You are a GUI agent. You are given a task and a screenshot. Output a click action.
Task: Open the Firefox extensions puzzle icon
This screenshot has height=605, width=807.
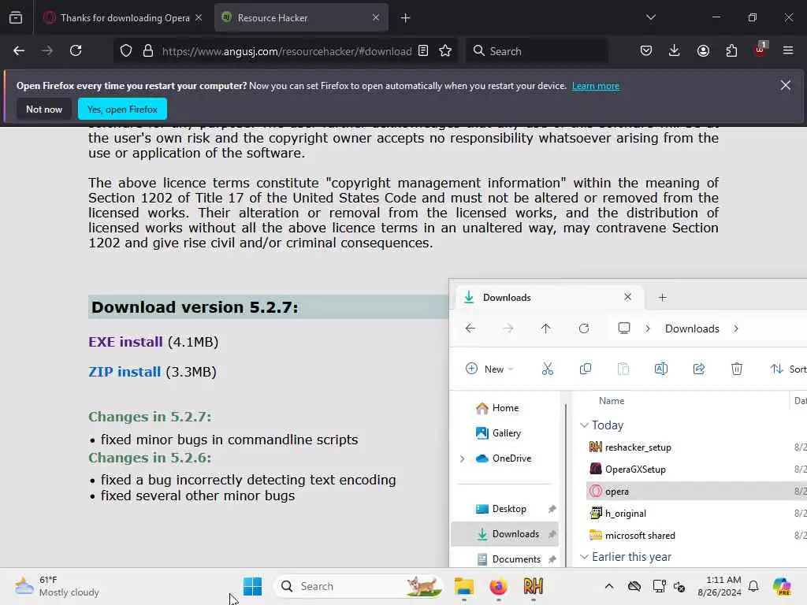(x=731, y=51)
